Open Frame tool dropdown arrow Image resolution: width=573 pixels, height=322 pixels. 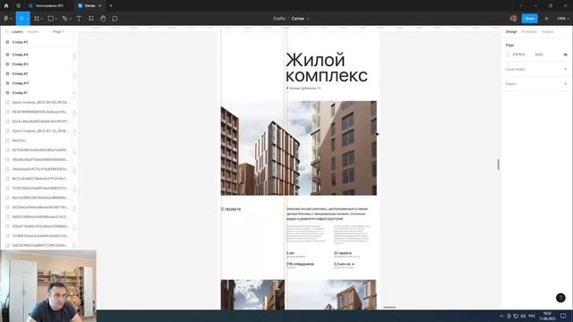click(42, 19)
